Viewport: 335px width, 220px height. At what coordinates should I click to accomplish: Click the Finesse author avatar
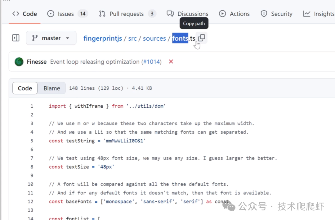(x=19, y=62)
